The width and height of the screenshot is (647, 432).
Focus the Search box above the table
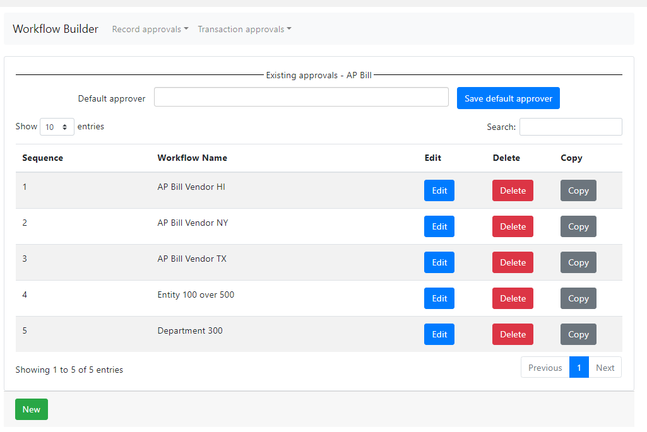tap(570, 127)
